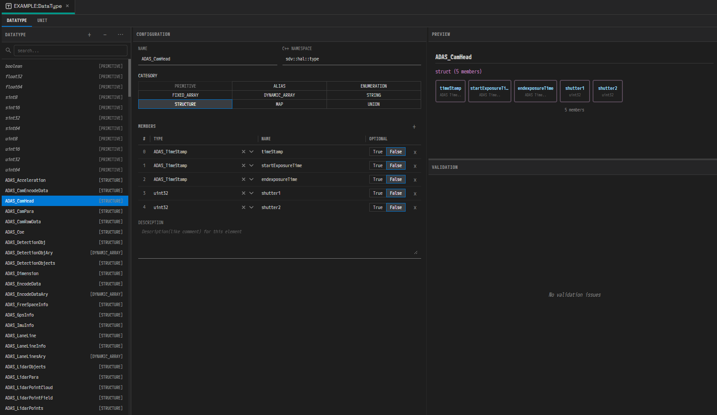Screen dimensions: 717x415
Task: Set startExposureTime optional to False
Action: click(396, 165)
